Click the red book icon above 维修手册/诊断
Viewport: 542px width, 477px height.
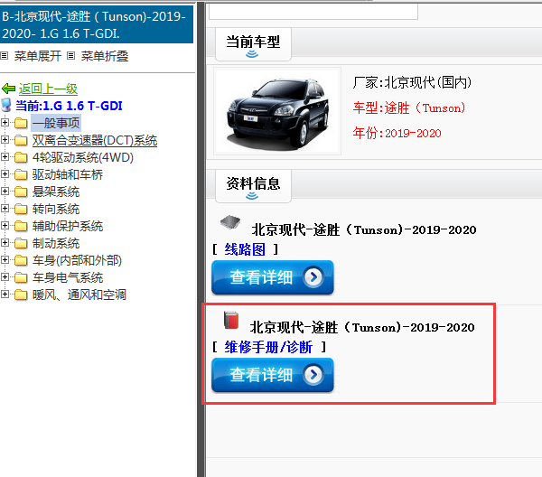[231, 321]
